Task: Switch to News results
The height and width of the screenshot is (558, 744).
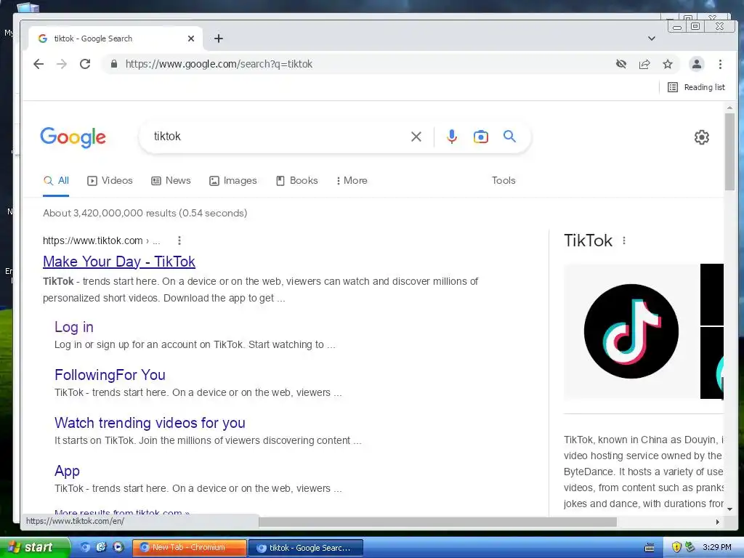Action: 171,180
